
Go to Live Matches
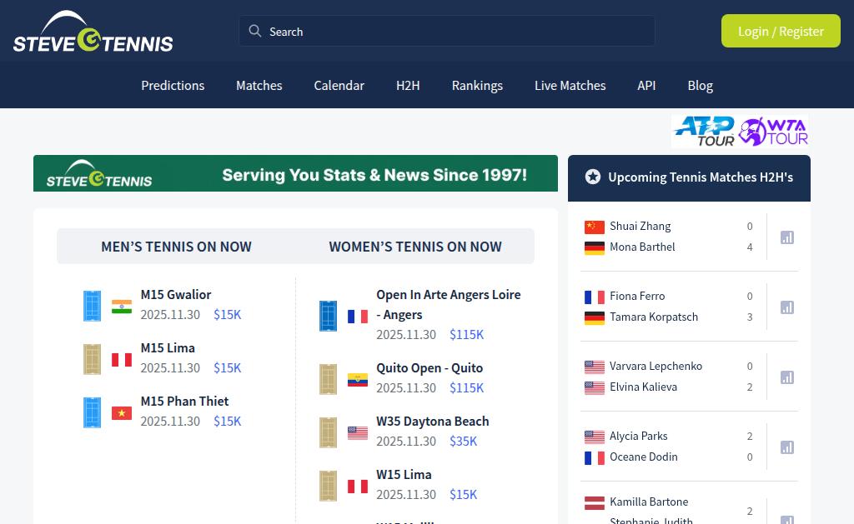(x=570, y=86)
